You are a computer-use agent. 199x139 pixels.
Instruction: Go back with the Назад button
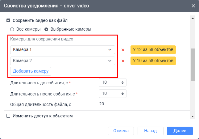click(150, 131)
